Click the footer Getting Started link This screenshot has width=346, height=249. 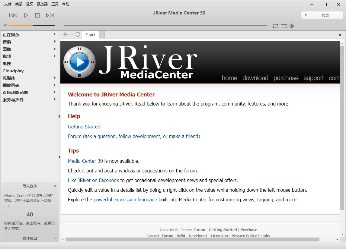tap(223, 230)
